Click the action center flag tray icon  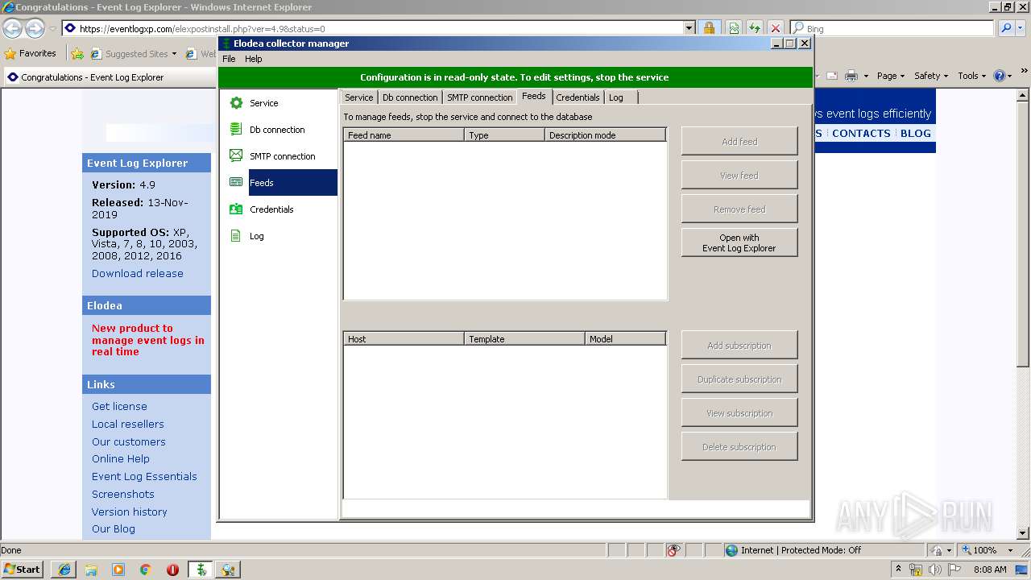[954, 570]
